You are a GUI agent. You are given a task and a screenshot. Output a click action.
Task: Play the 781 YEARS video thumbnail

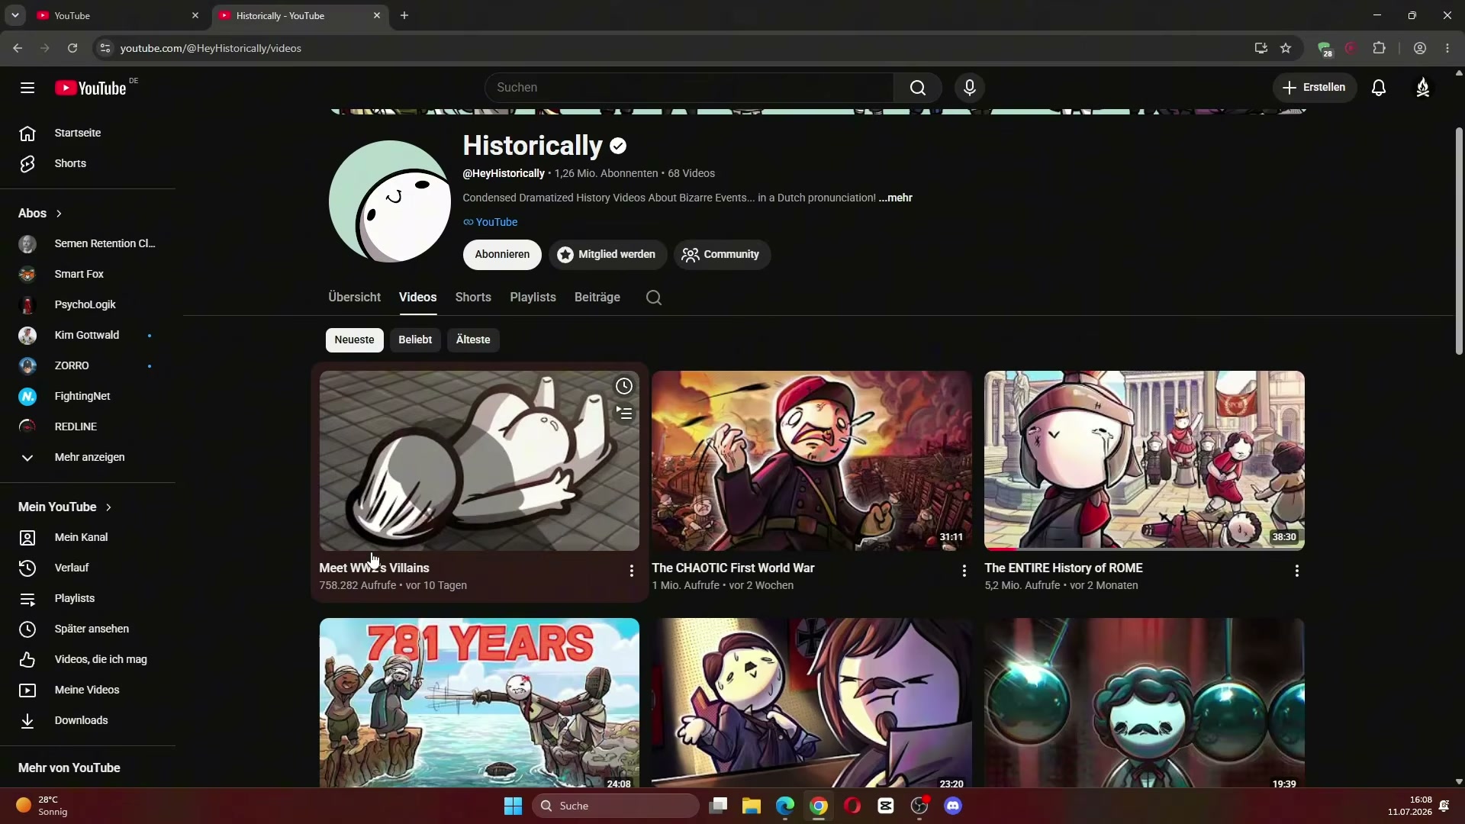click(479, 703)
